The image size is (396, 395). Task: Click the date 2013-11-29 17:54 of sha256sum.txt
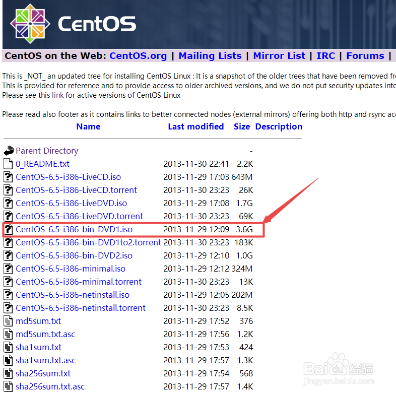(x=196, y=374)
